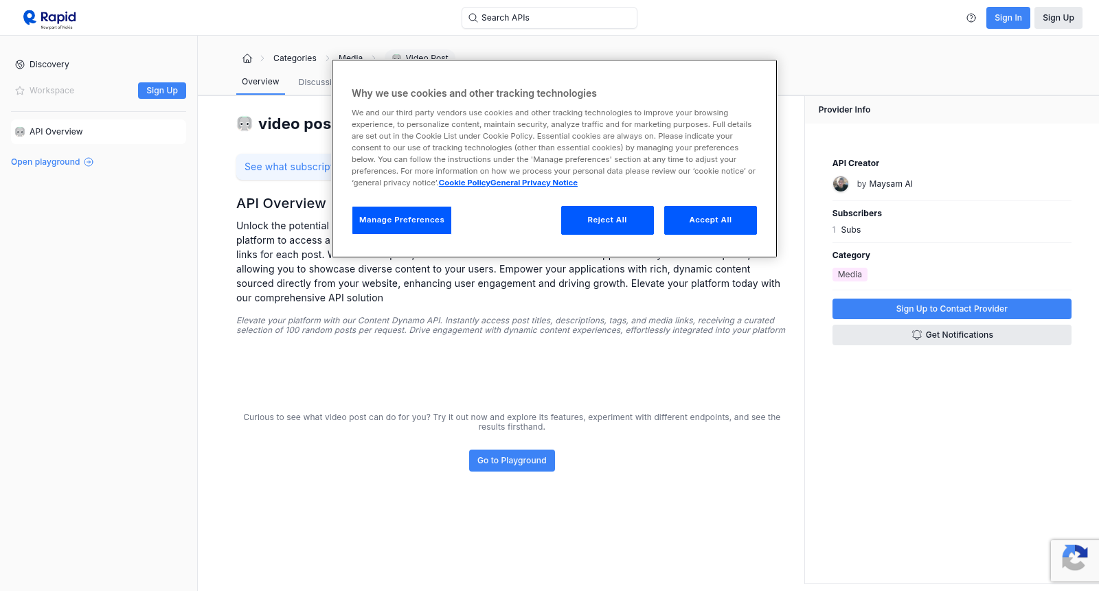The height and width of the screenshot is (591, 1099).
Task: Click the header Sign Up button
Action: point(1058,18)
